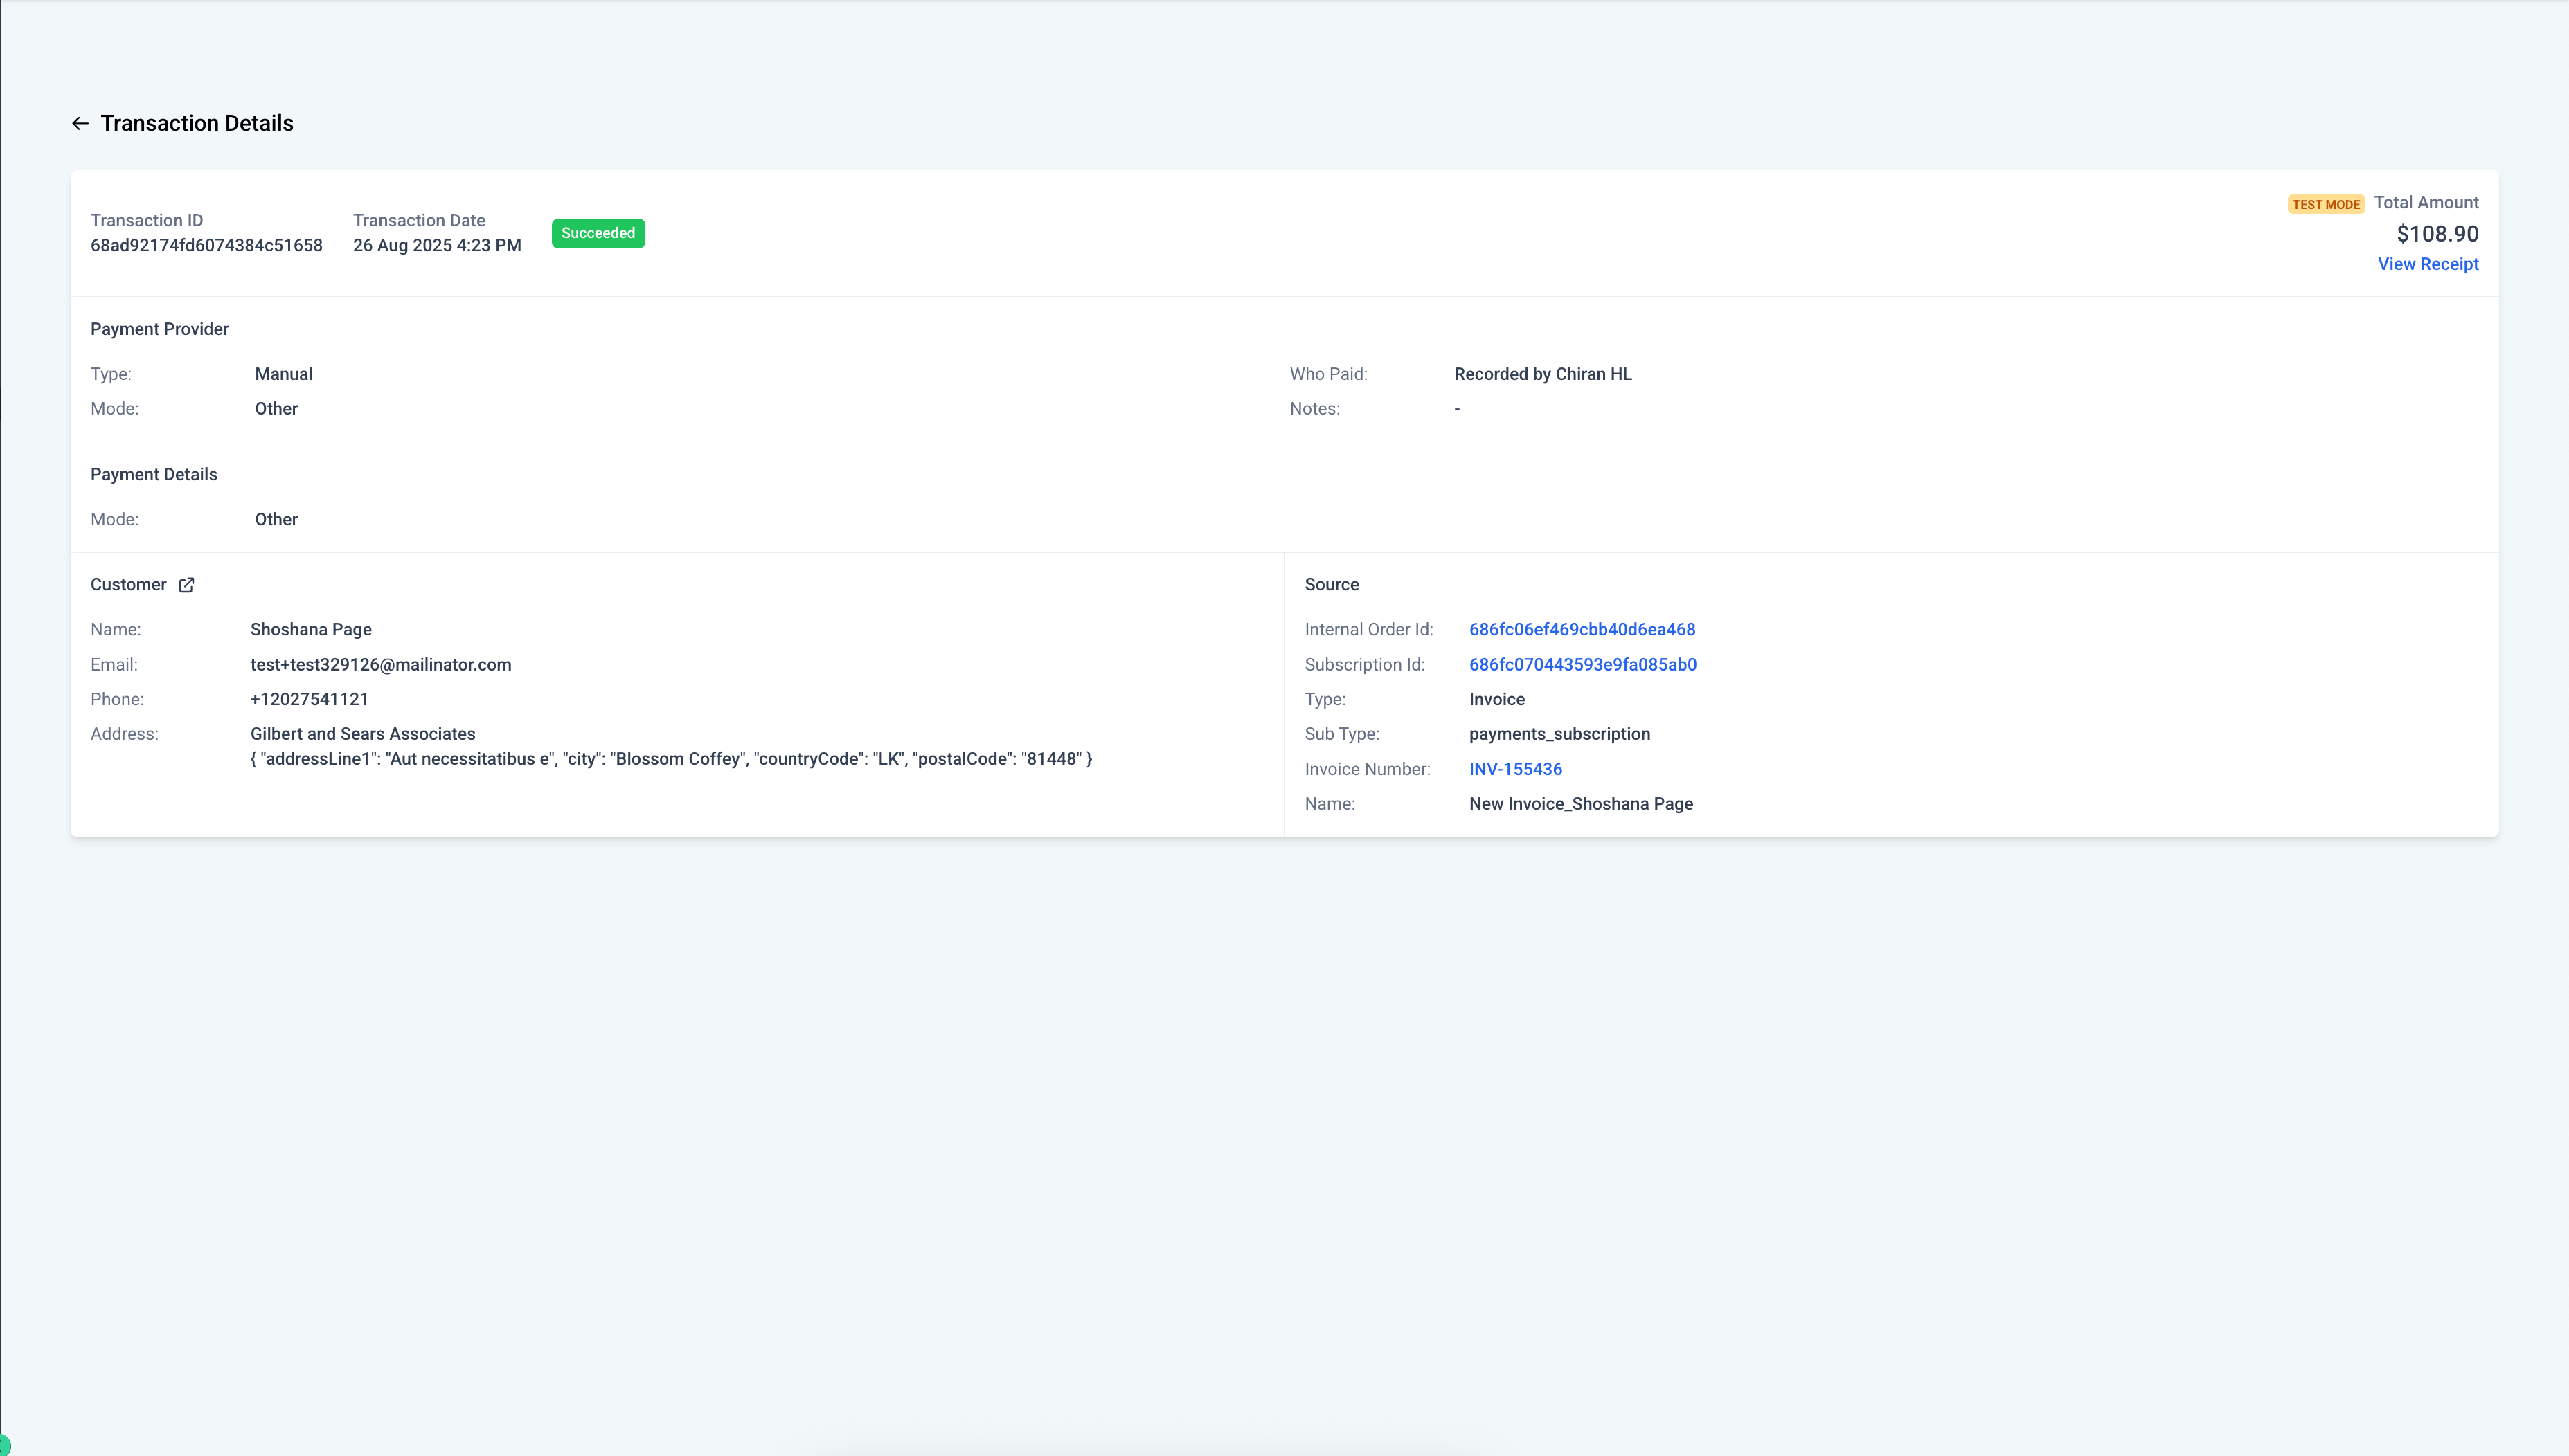Click the Succeeded status badge

click(597, 233)
